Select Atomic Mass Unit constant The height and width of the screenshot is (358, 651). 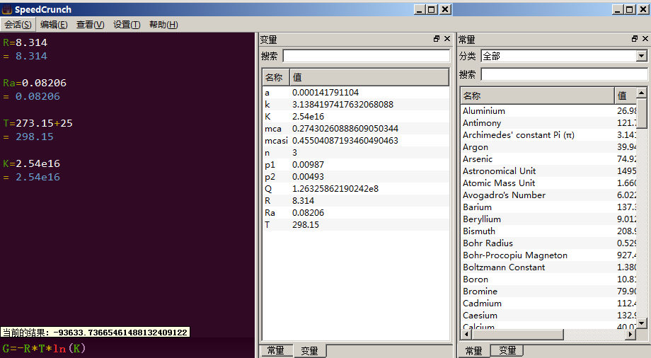pos(548,183)
